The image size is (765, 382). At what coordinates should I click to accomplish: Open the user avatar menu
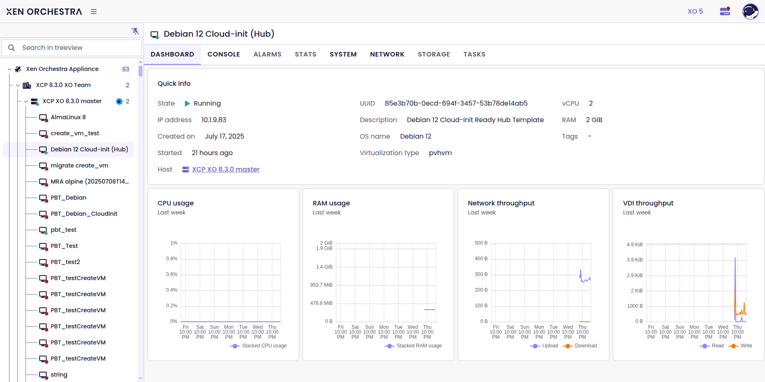click(750, 12)
